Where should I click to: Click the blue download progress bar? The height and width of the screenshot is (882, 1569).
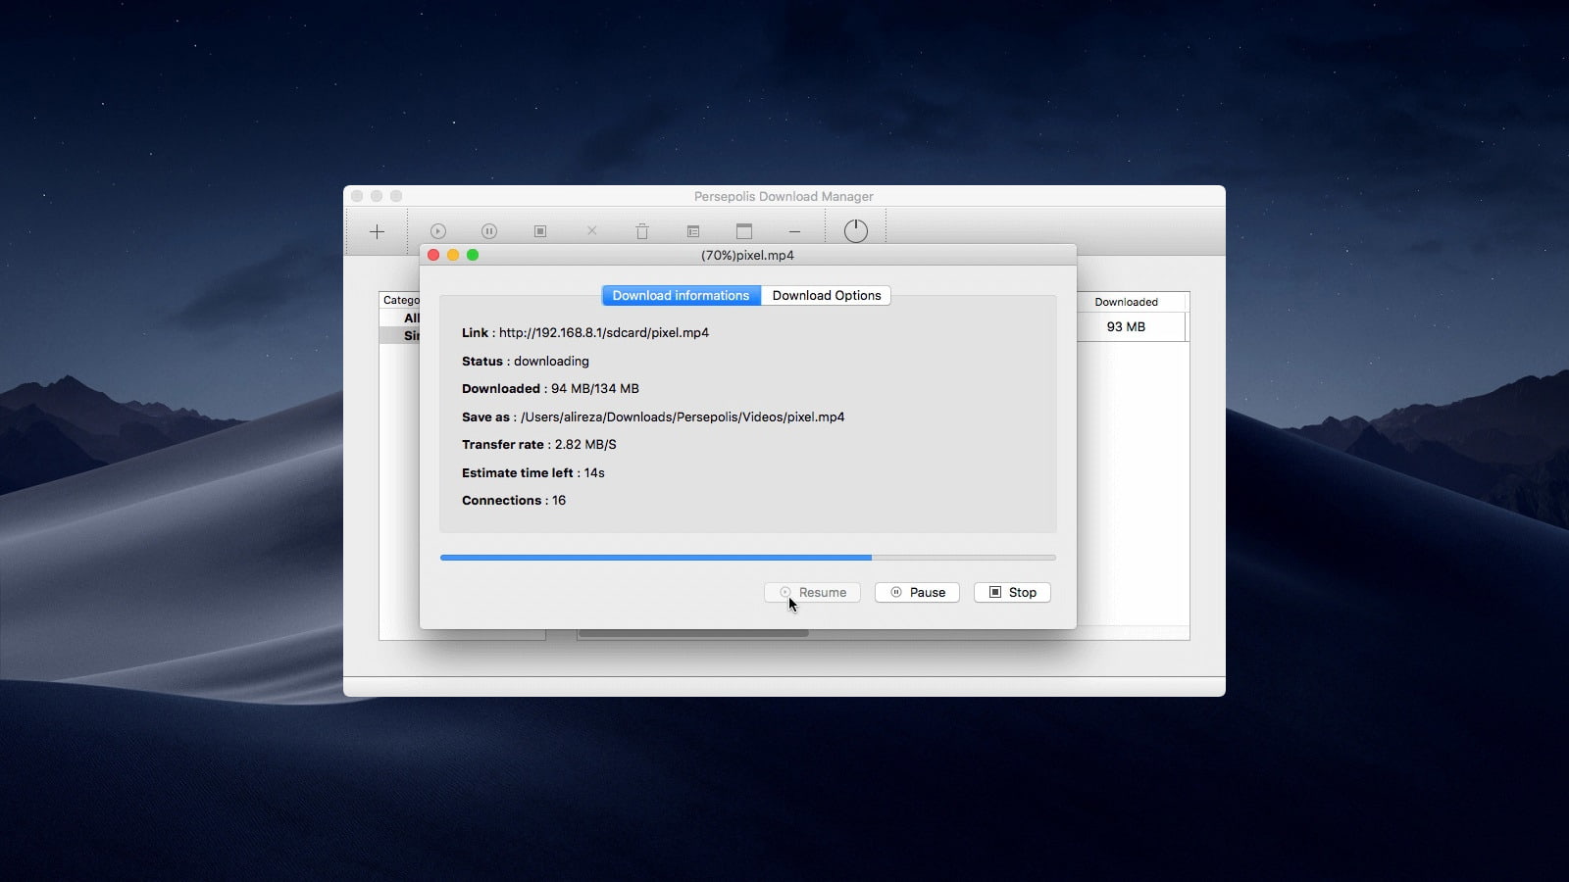[x=657, y=557]
